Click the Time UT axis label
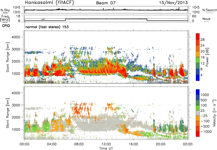The width and height of the screenshot is (217, 150). (x=106, y=148)
